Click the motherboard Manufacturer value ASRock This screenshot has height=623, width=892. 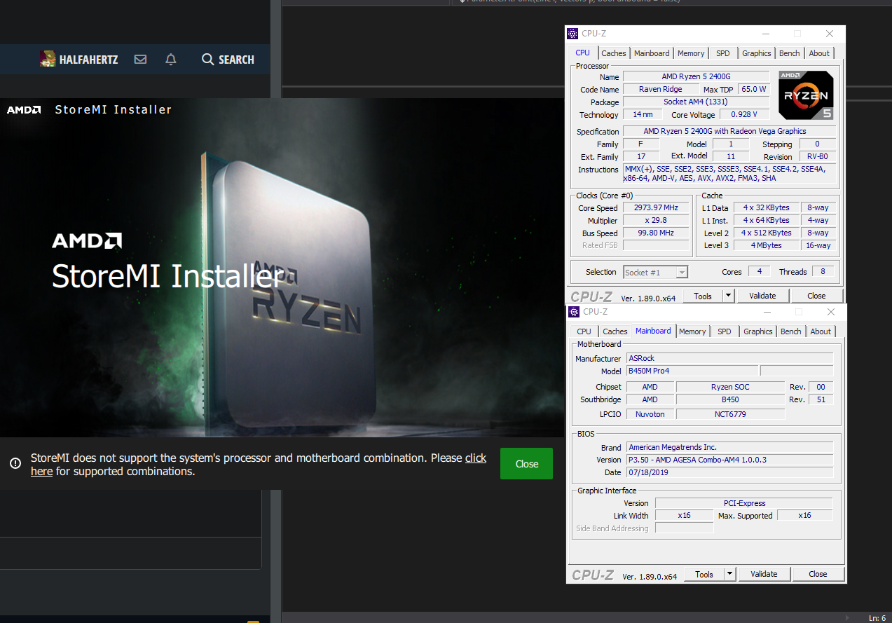pos(729,358)
